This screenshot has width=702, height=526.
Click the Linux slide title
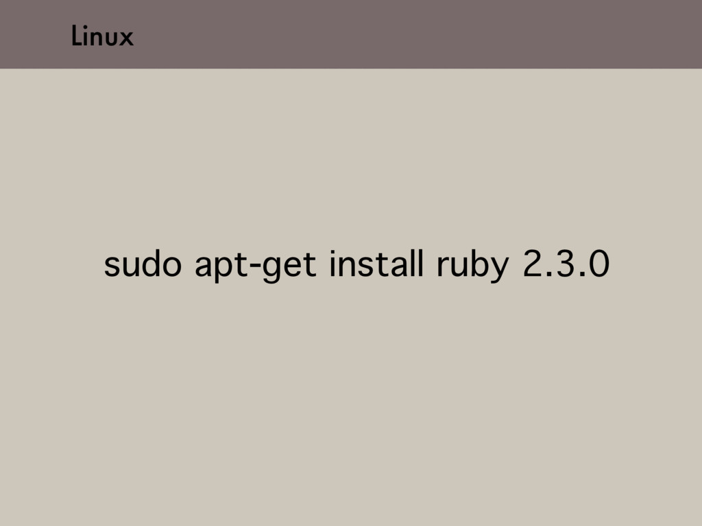[x=102, y=36]
